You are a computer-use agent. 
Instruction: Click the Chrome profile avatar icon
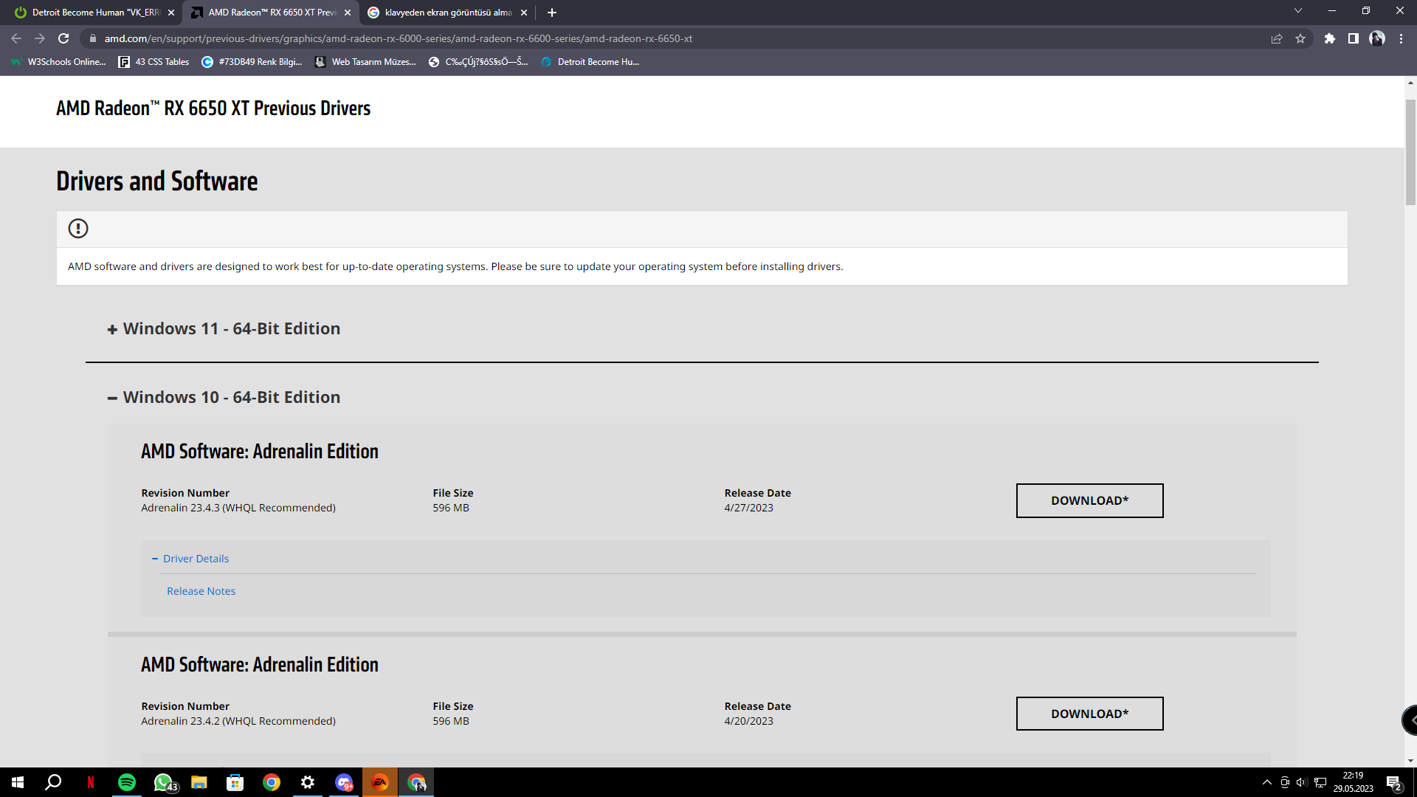tap(1376, 38)
